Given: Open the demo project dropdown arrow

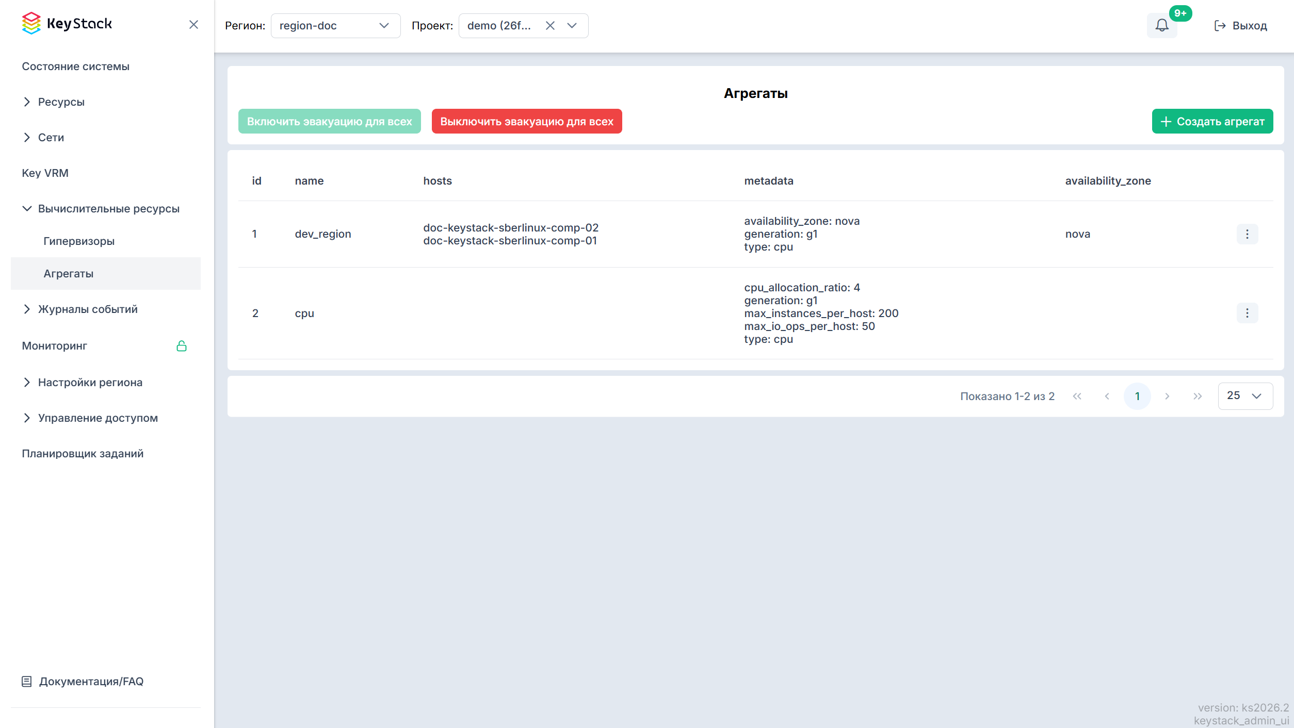Looking at the screenshot, I should pyautogui.click(x=572, y=26).
